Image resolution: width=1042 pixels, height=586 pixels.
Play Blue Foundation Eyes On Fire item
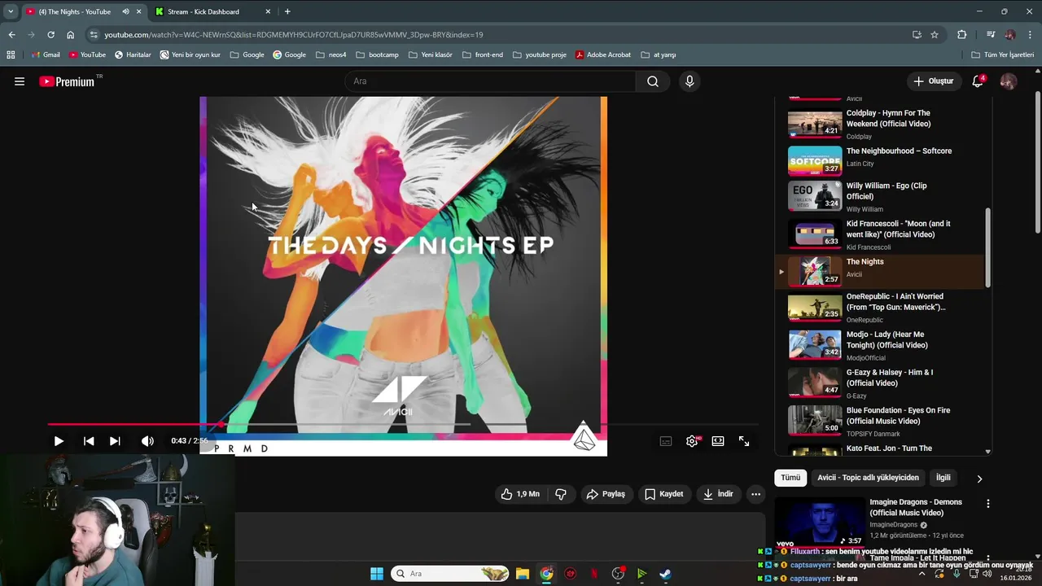click(882, 420)
